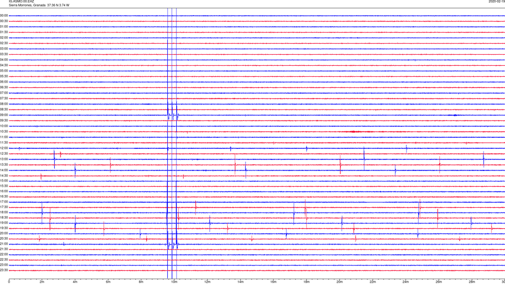
Task: Select the 06:30 row label
Action: (x=4, y=88)
